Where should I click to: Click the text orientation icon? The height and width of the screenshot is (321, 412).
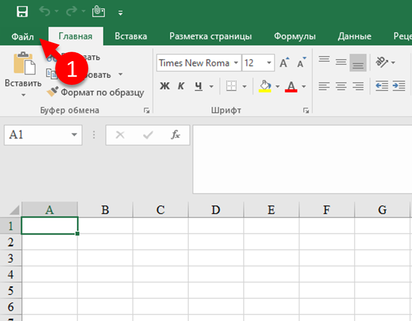[x=382, y=62]
